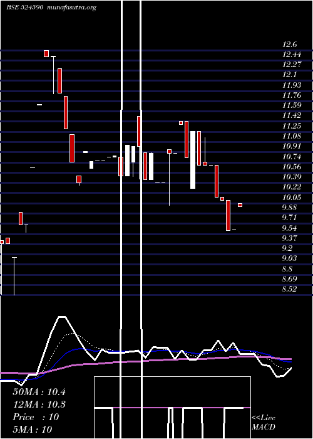313x439 pixels.
Task: Click the 9.88 price axis label
Action: coord(289,208)
